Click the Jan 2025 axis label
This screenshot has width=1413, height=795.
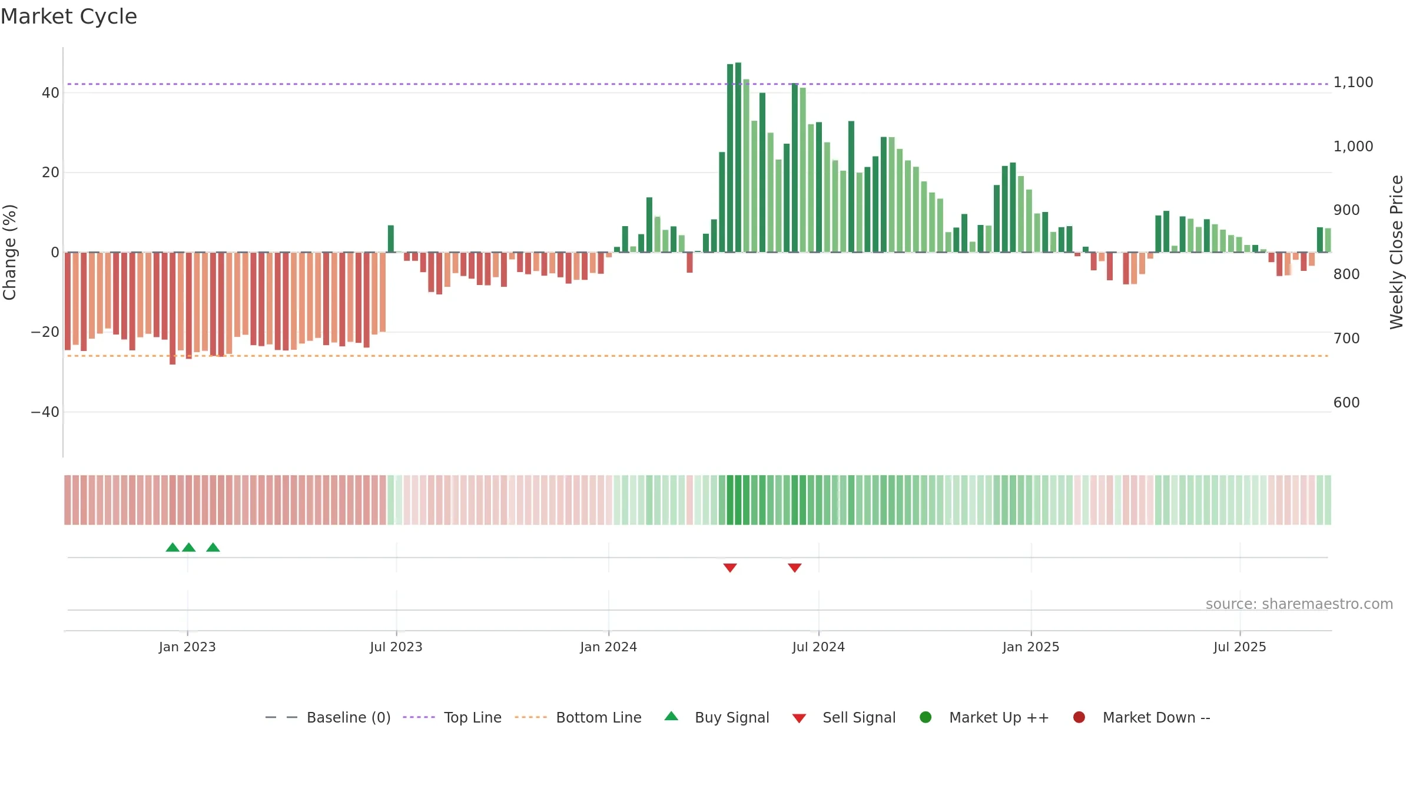1031,647
